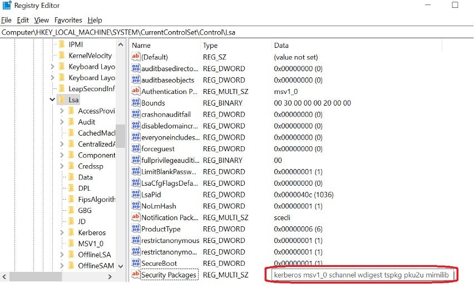This screenshot has height=288, width=474.
Task: Click the NoLmHash DWORD value icon
Action: pos(135,206)
